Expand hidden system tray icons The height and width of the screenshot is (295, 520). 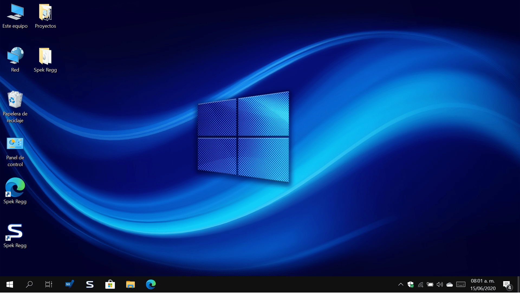(401, 284)
